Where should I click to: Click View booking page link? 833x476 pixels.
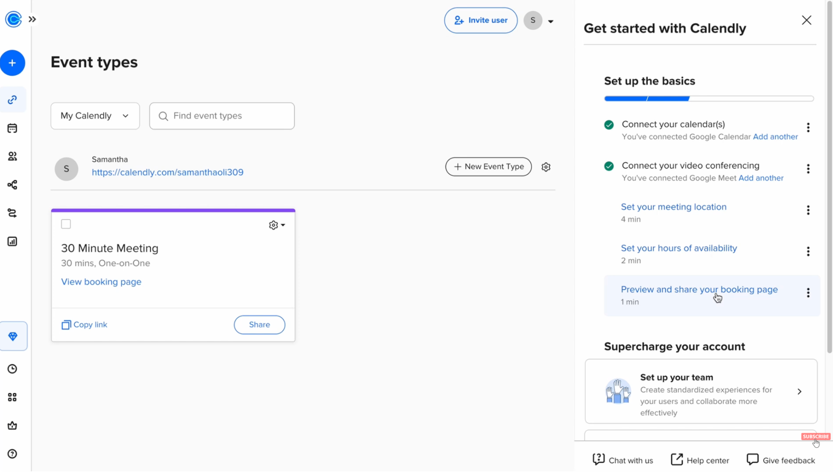[101, 282]
